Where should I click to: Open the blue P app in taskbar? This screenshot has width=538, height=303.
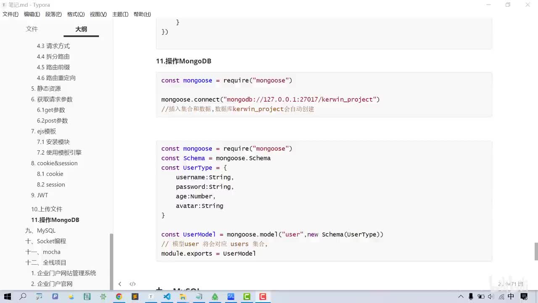pyautogui.click(x=55, y=297)
